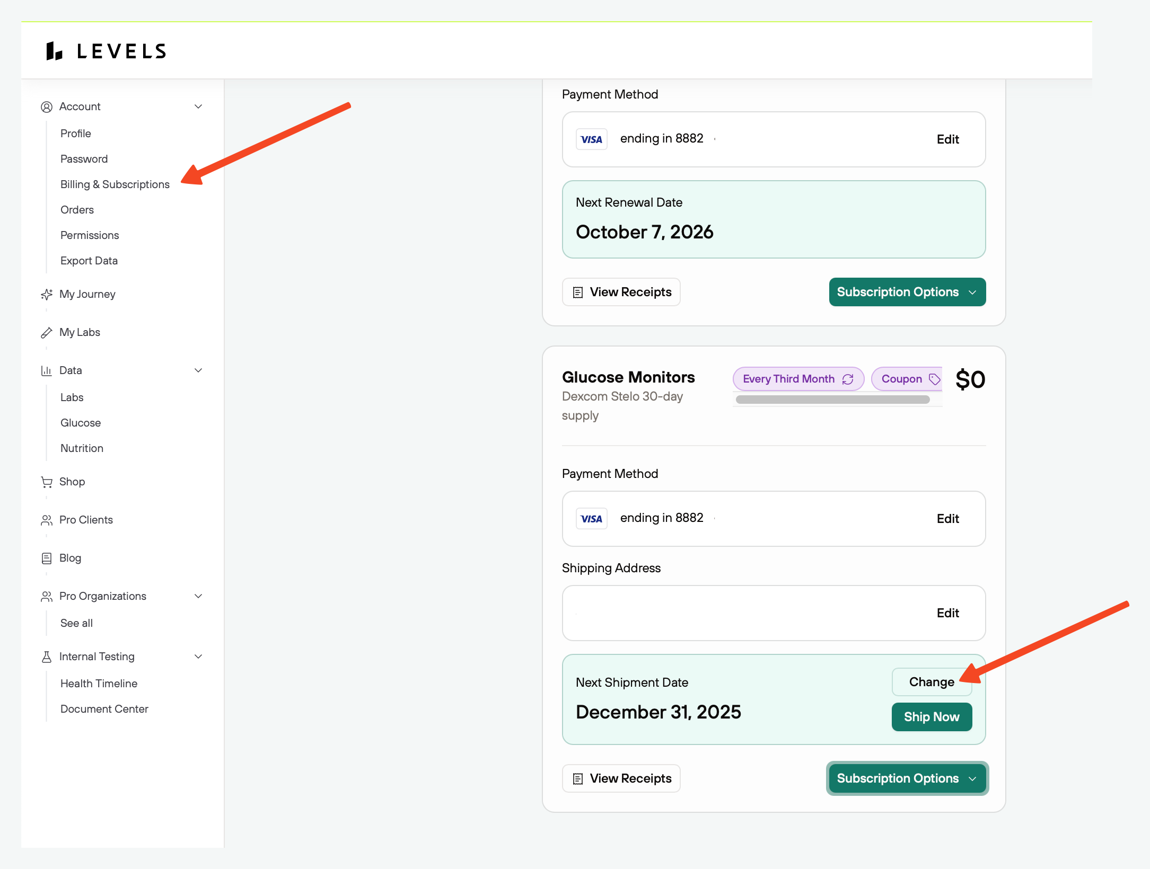This screenshot has width=1150, height=869.
Task: Click the Levels logo icon
Action: pos(54,51)
